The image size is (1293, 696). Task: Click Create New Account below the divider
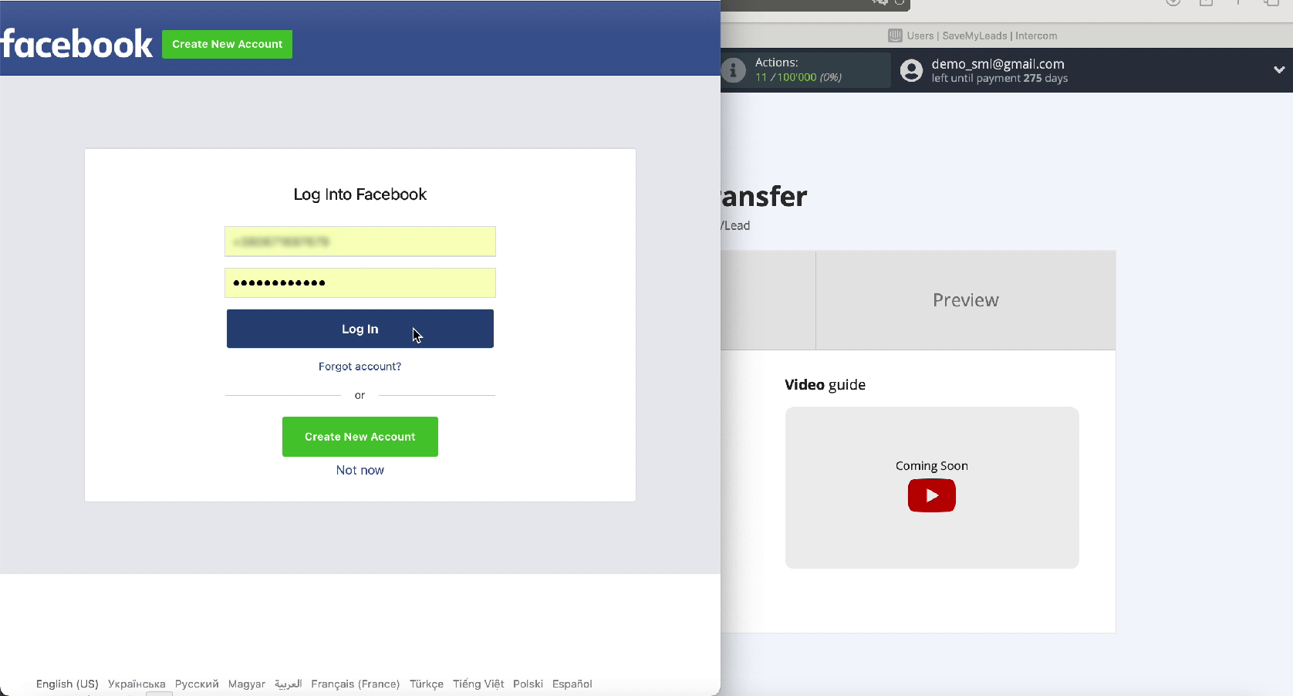(360, 437)
